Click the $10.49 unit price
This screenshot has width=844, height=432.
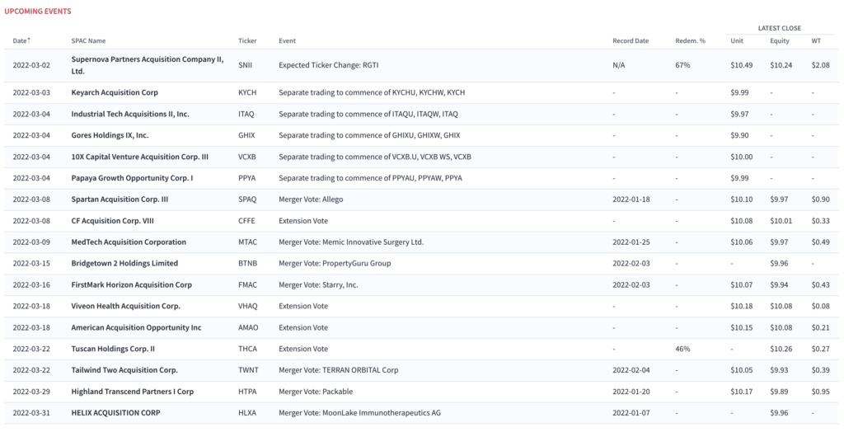[741, 65]
